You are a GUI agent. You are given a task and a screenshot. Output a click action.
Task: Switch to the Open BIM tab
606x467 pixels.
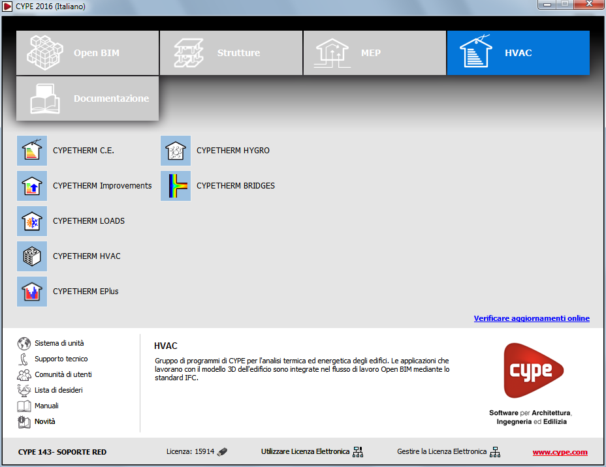click(88, 53)
